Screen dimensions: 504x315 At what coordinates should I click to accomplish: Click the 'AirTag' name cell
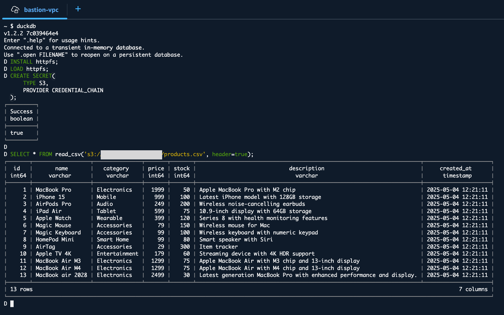(45, 247)
